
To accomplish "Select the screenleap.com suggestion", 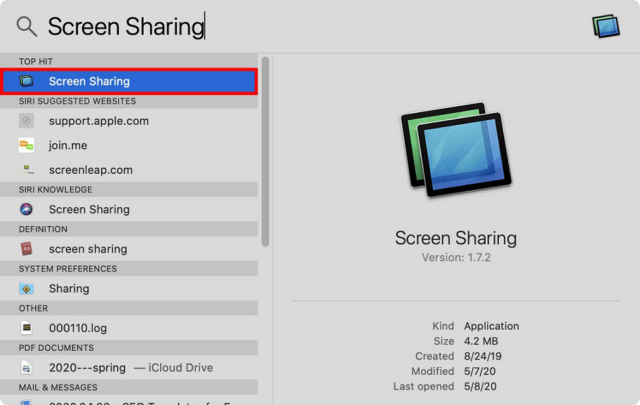I will coord(91,170).
